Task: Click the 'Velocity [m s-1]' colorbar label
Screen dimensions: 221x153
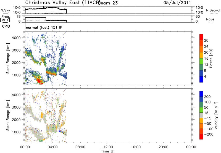Action: pyautogui.click(x=216, y=115)
